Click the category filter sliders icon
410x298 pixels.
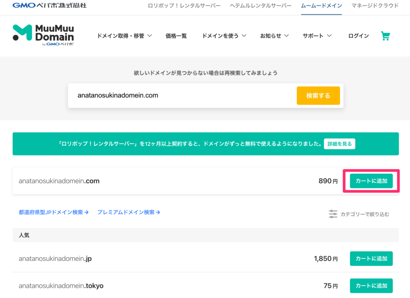pyautogui.click(x=333, y=214)
